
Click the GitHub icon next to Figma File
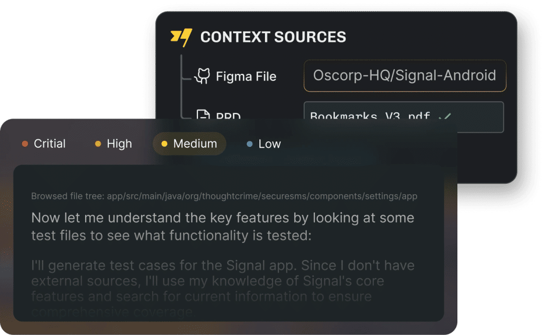pyautogui.click(x=203, y=76)
